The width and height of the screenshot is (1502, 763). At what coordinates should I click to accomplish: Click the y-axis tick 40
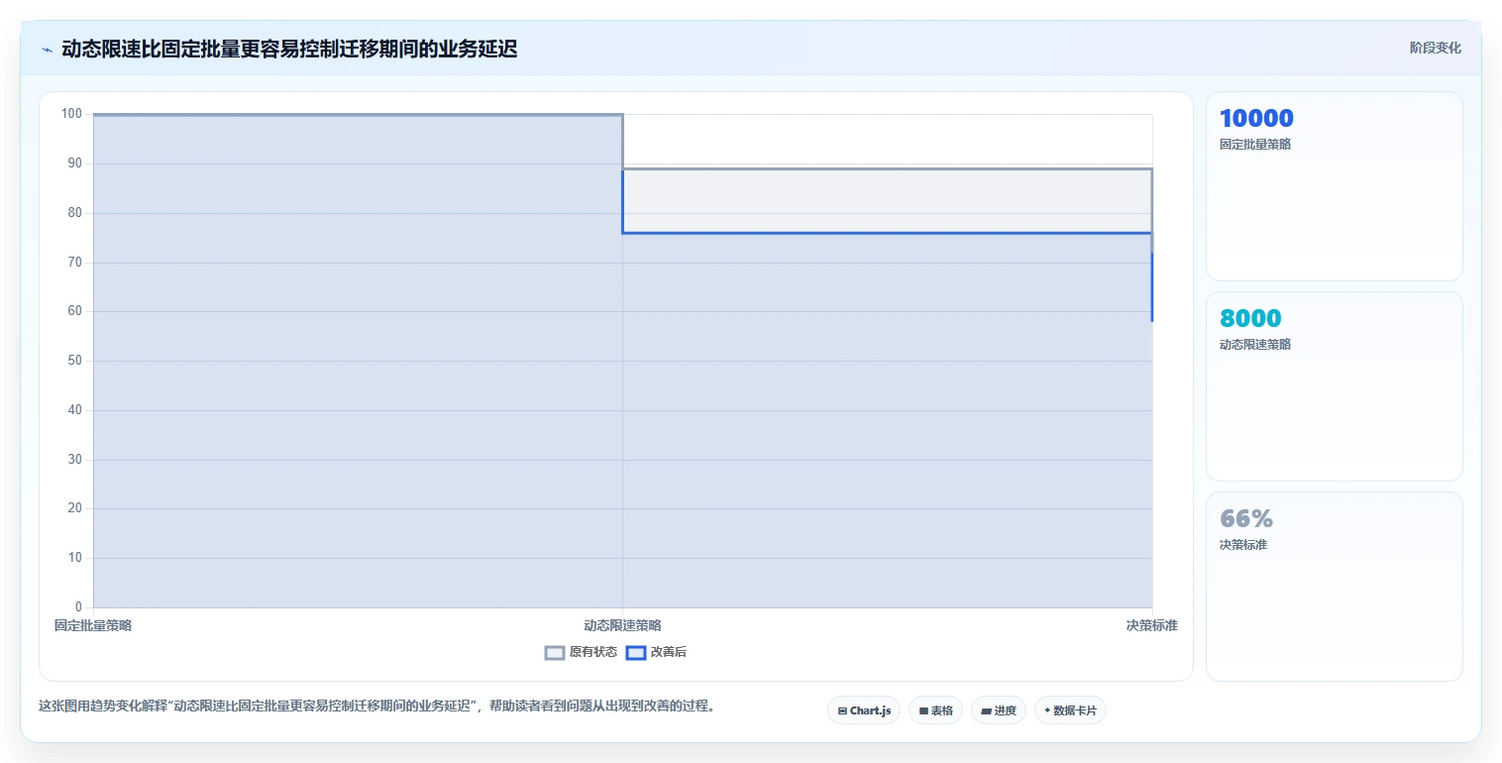(x=74, y=410)
